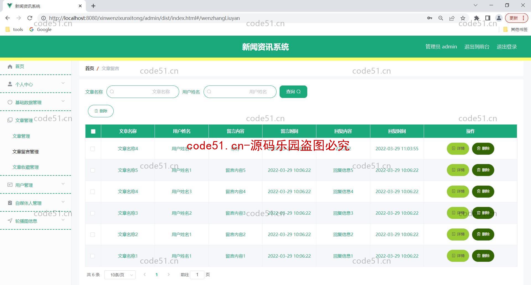Viewport: 531px width, 285px height.
Task: Click the search icon inside the 用户姓名 field
Action: 209,92
